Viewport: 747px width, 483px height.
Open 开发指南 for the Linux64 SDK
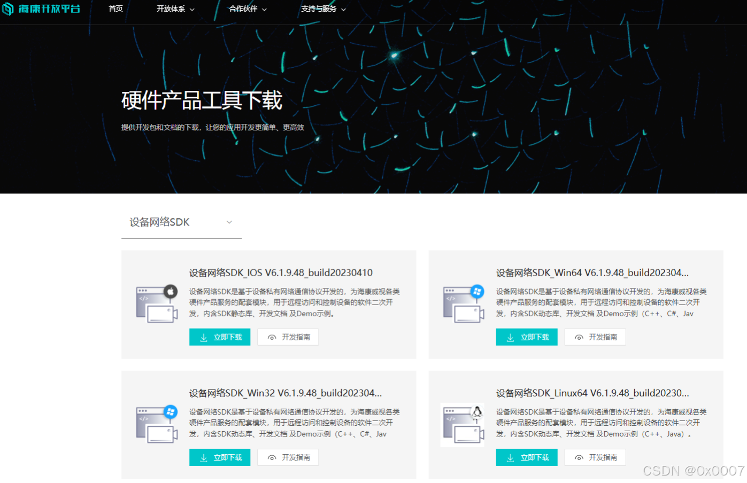pos(595,457)
